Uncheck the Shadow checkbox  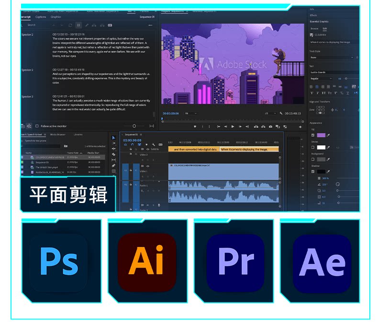pyautogui.click(x=313, y=171)
